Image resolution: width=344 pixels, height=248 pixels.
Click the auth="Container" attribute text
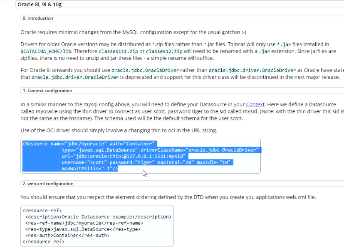pos(132,144)
